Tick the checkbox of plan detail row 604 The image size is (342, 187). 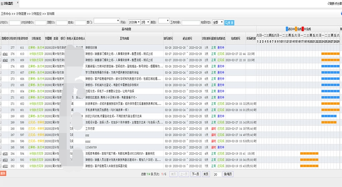point(0,91)
